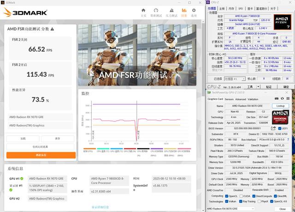The height and width of the screenshot is (212, 295).
Task: Click the AMD Ryzen 7 logo in CPU-Z
Action: [x=282, y=22]
